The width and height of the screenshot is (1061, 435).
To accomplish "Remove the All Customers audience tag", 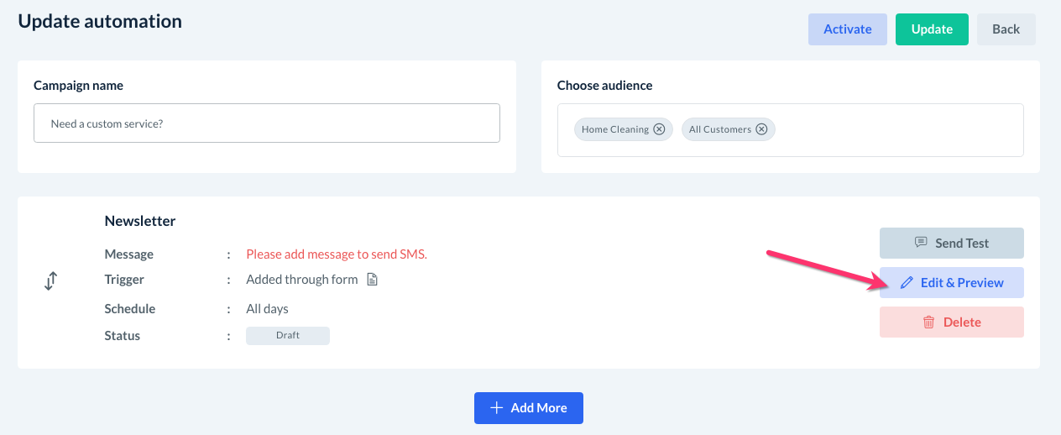I will coord(761,129).
